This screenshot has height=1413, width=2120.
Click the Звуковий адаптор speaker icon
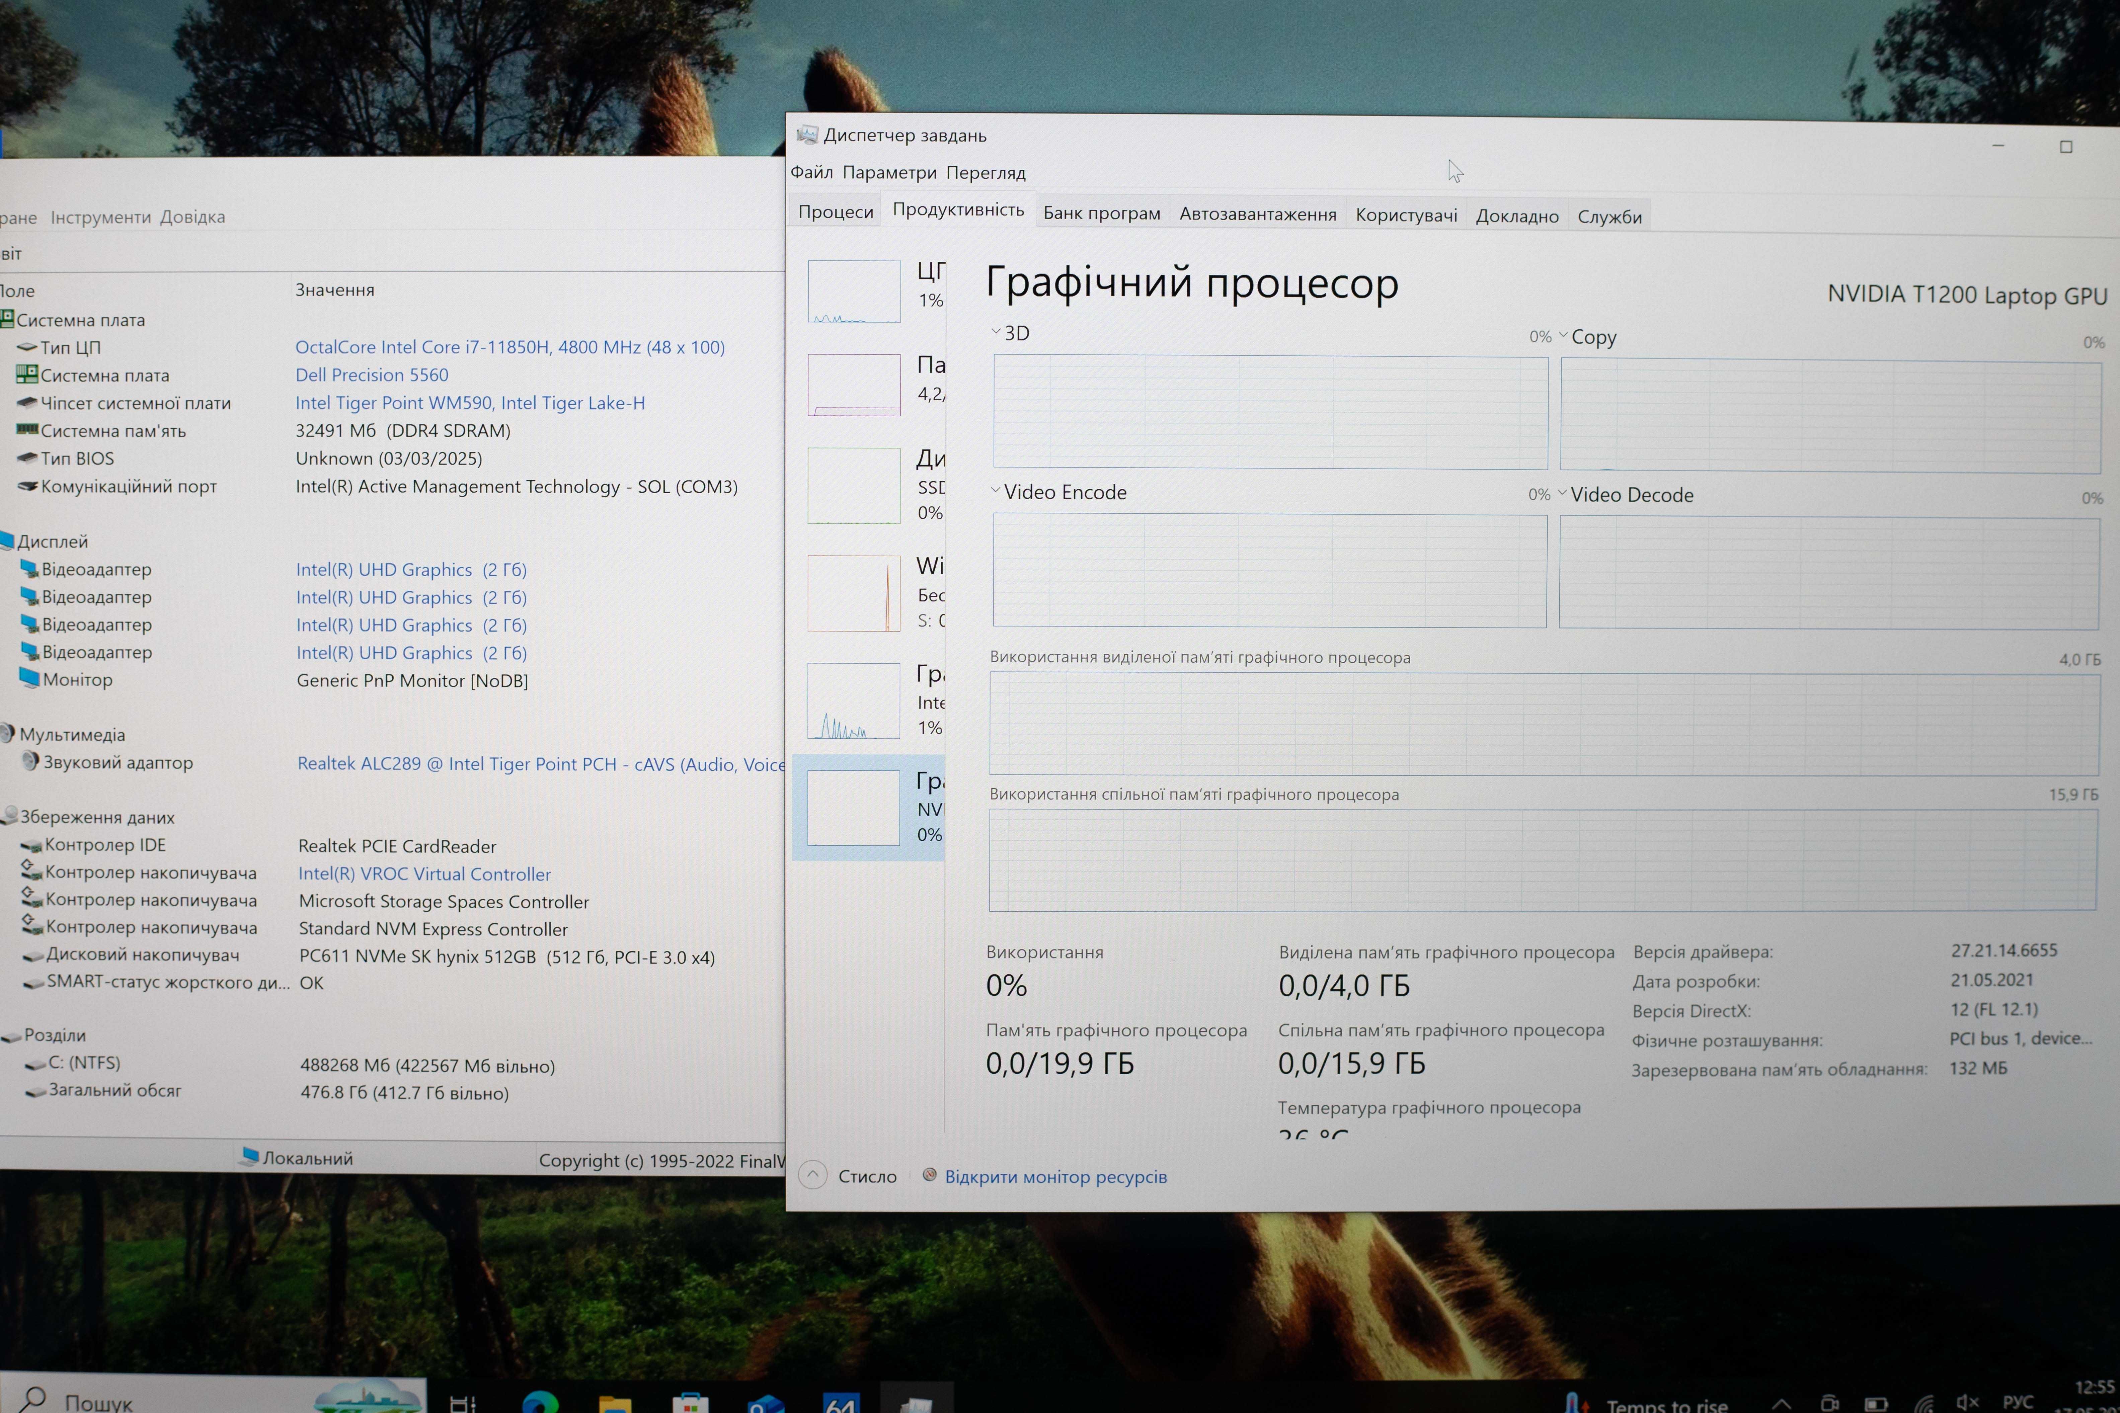31,761
